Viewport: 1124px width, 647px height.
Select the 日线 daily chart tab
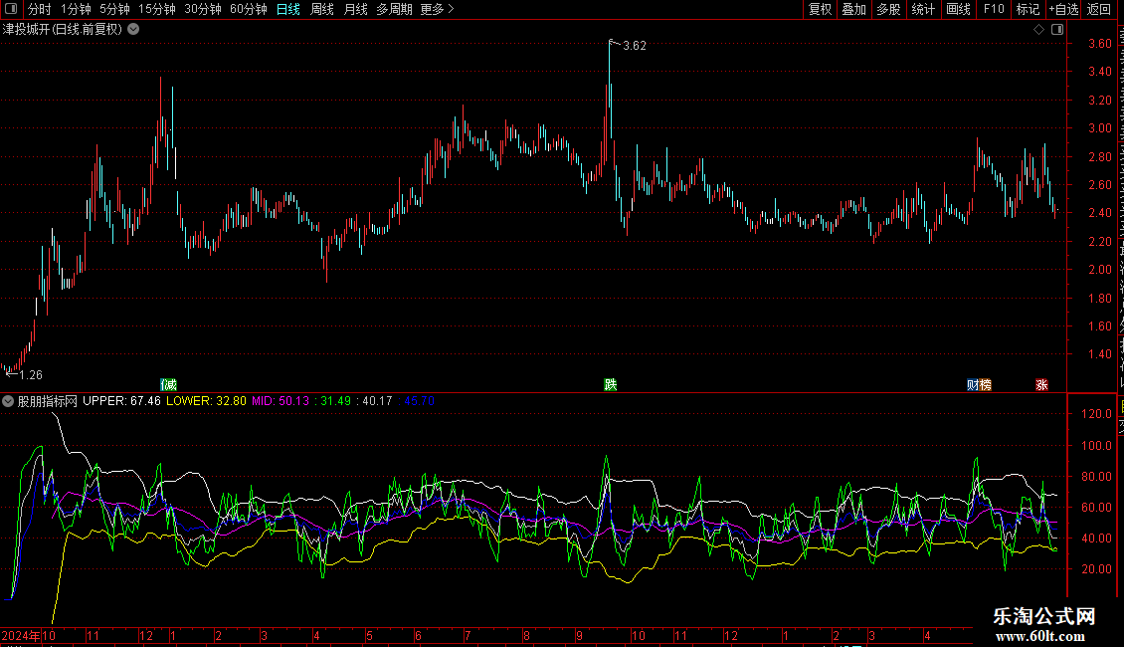(x=288, y=9)
